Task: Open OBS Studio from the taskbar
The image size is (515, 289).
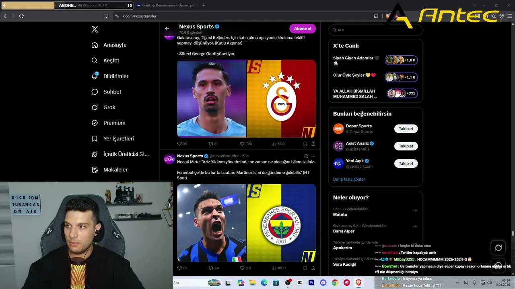Action: tap(288, 283)
